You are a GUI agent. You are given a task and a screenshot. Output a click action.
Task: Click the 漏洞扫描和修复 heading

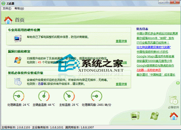tap(19, 51)
